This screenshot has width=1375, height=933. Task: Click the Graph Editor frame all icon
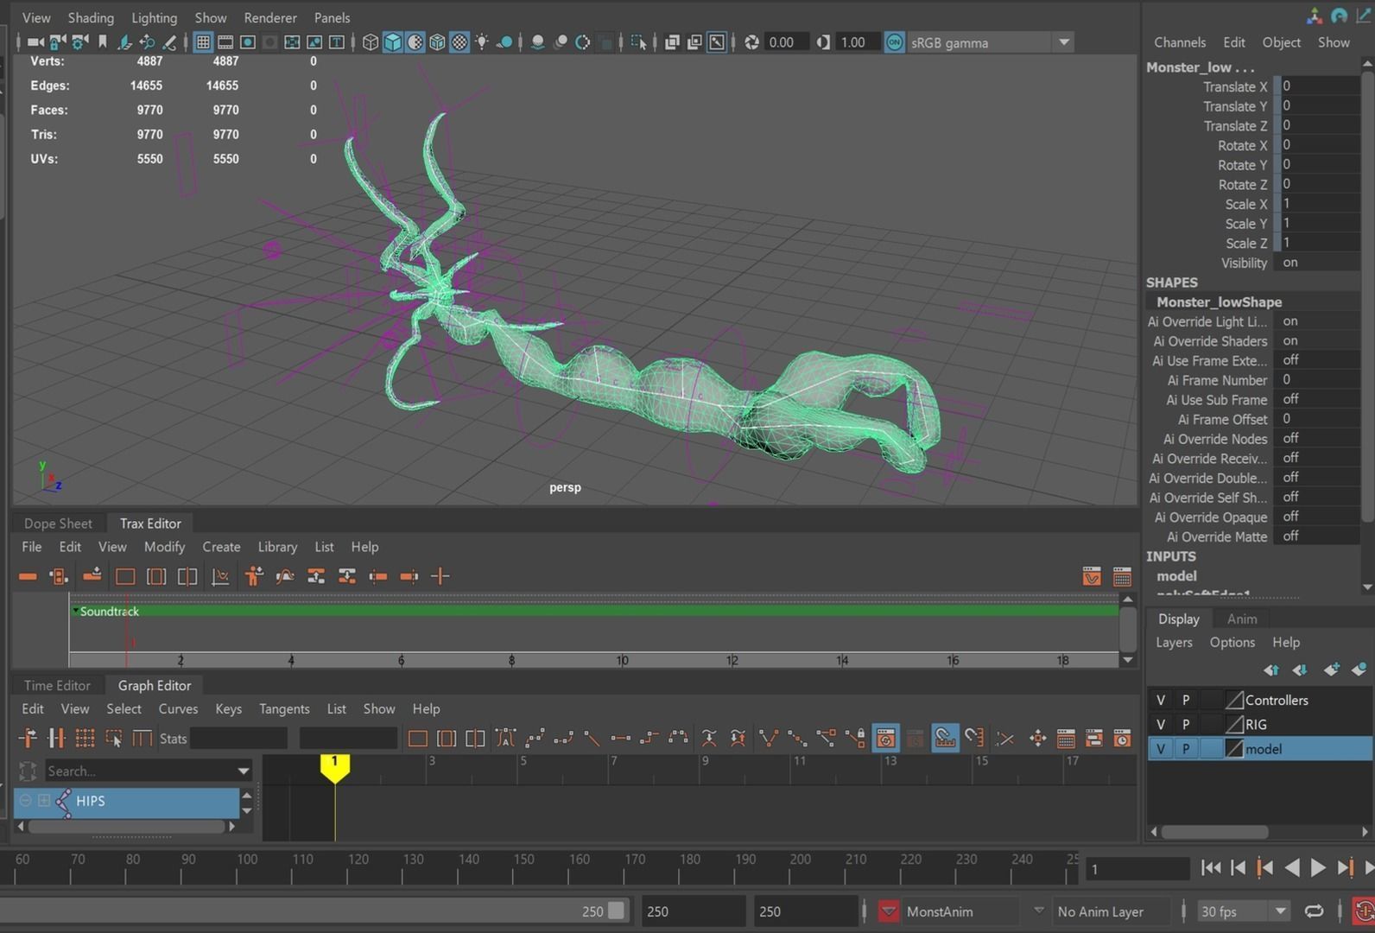(417, 738)
